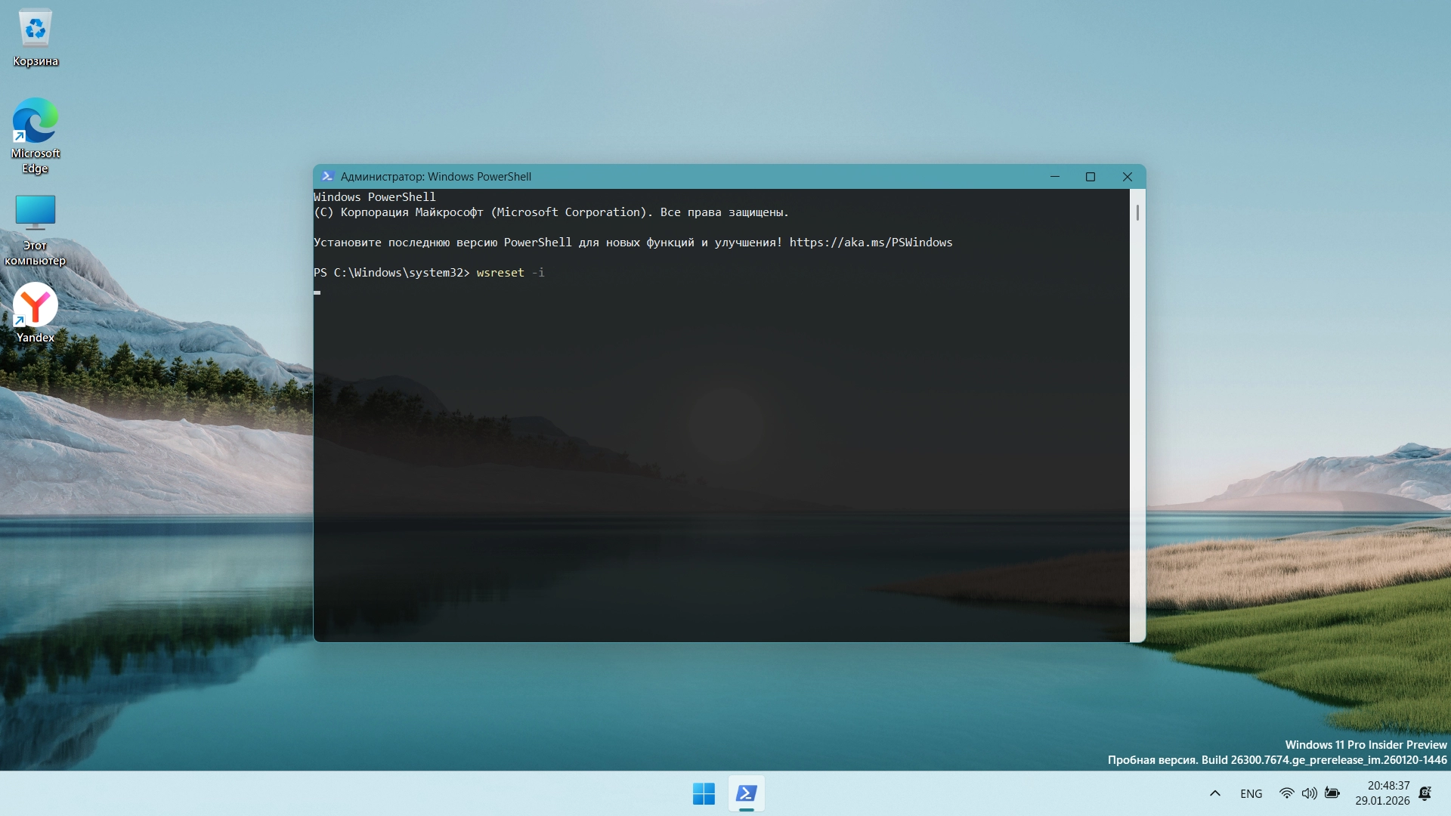
Task: Open the Windows Start menu
Action: (x=703, y=793)
